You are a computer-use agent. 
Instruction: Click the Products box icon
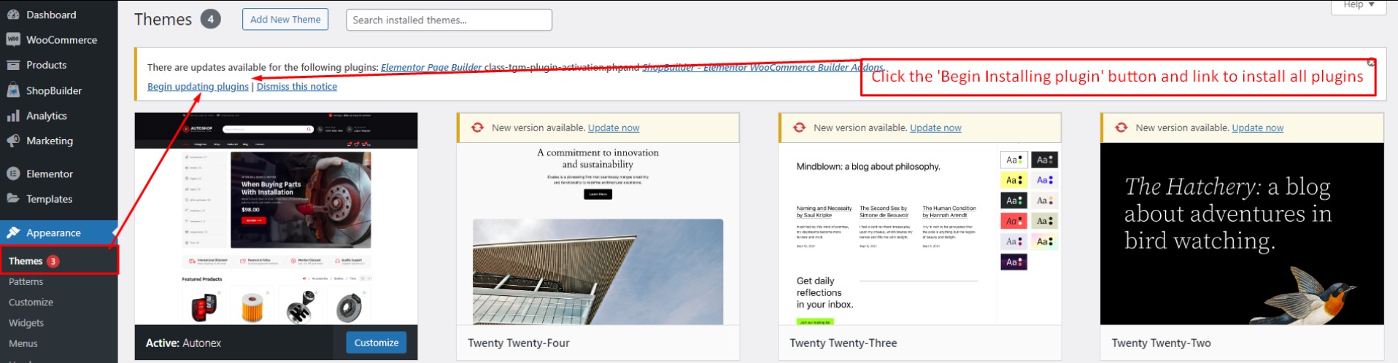tap(13, 65)
